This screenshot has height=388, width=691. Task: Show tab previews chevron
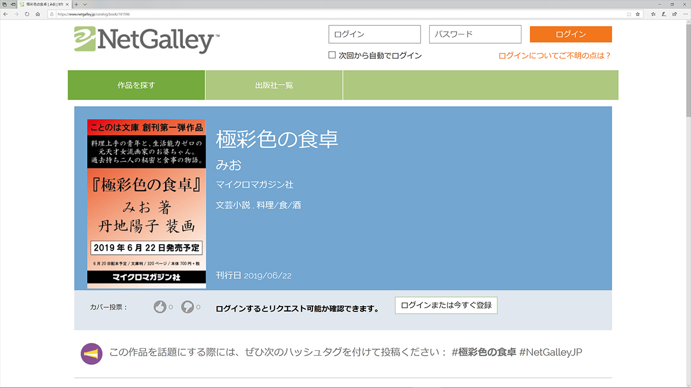85,4
